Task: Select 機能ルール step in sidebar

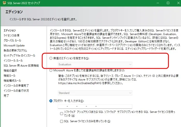Action: click(10, 76)
